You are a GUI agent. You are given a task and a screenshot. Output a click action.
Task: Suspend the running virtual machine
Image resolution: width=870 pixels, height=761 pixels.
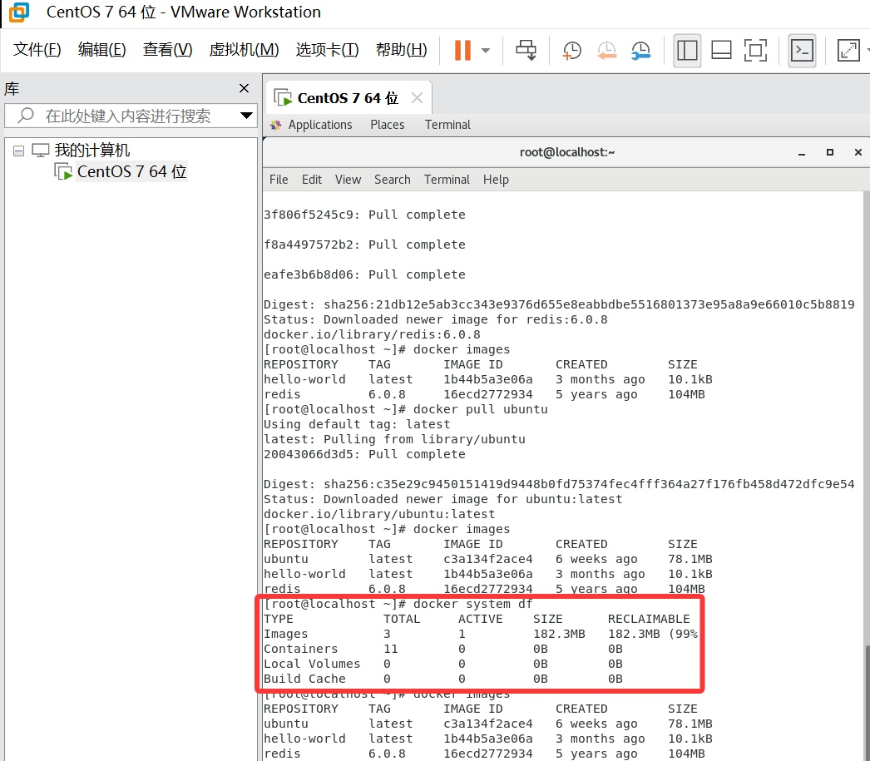(462, 51)
